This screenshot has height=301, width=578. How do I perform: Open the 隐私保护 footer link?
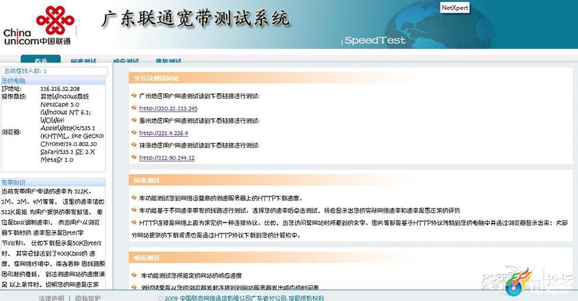tap(87, 297)
